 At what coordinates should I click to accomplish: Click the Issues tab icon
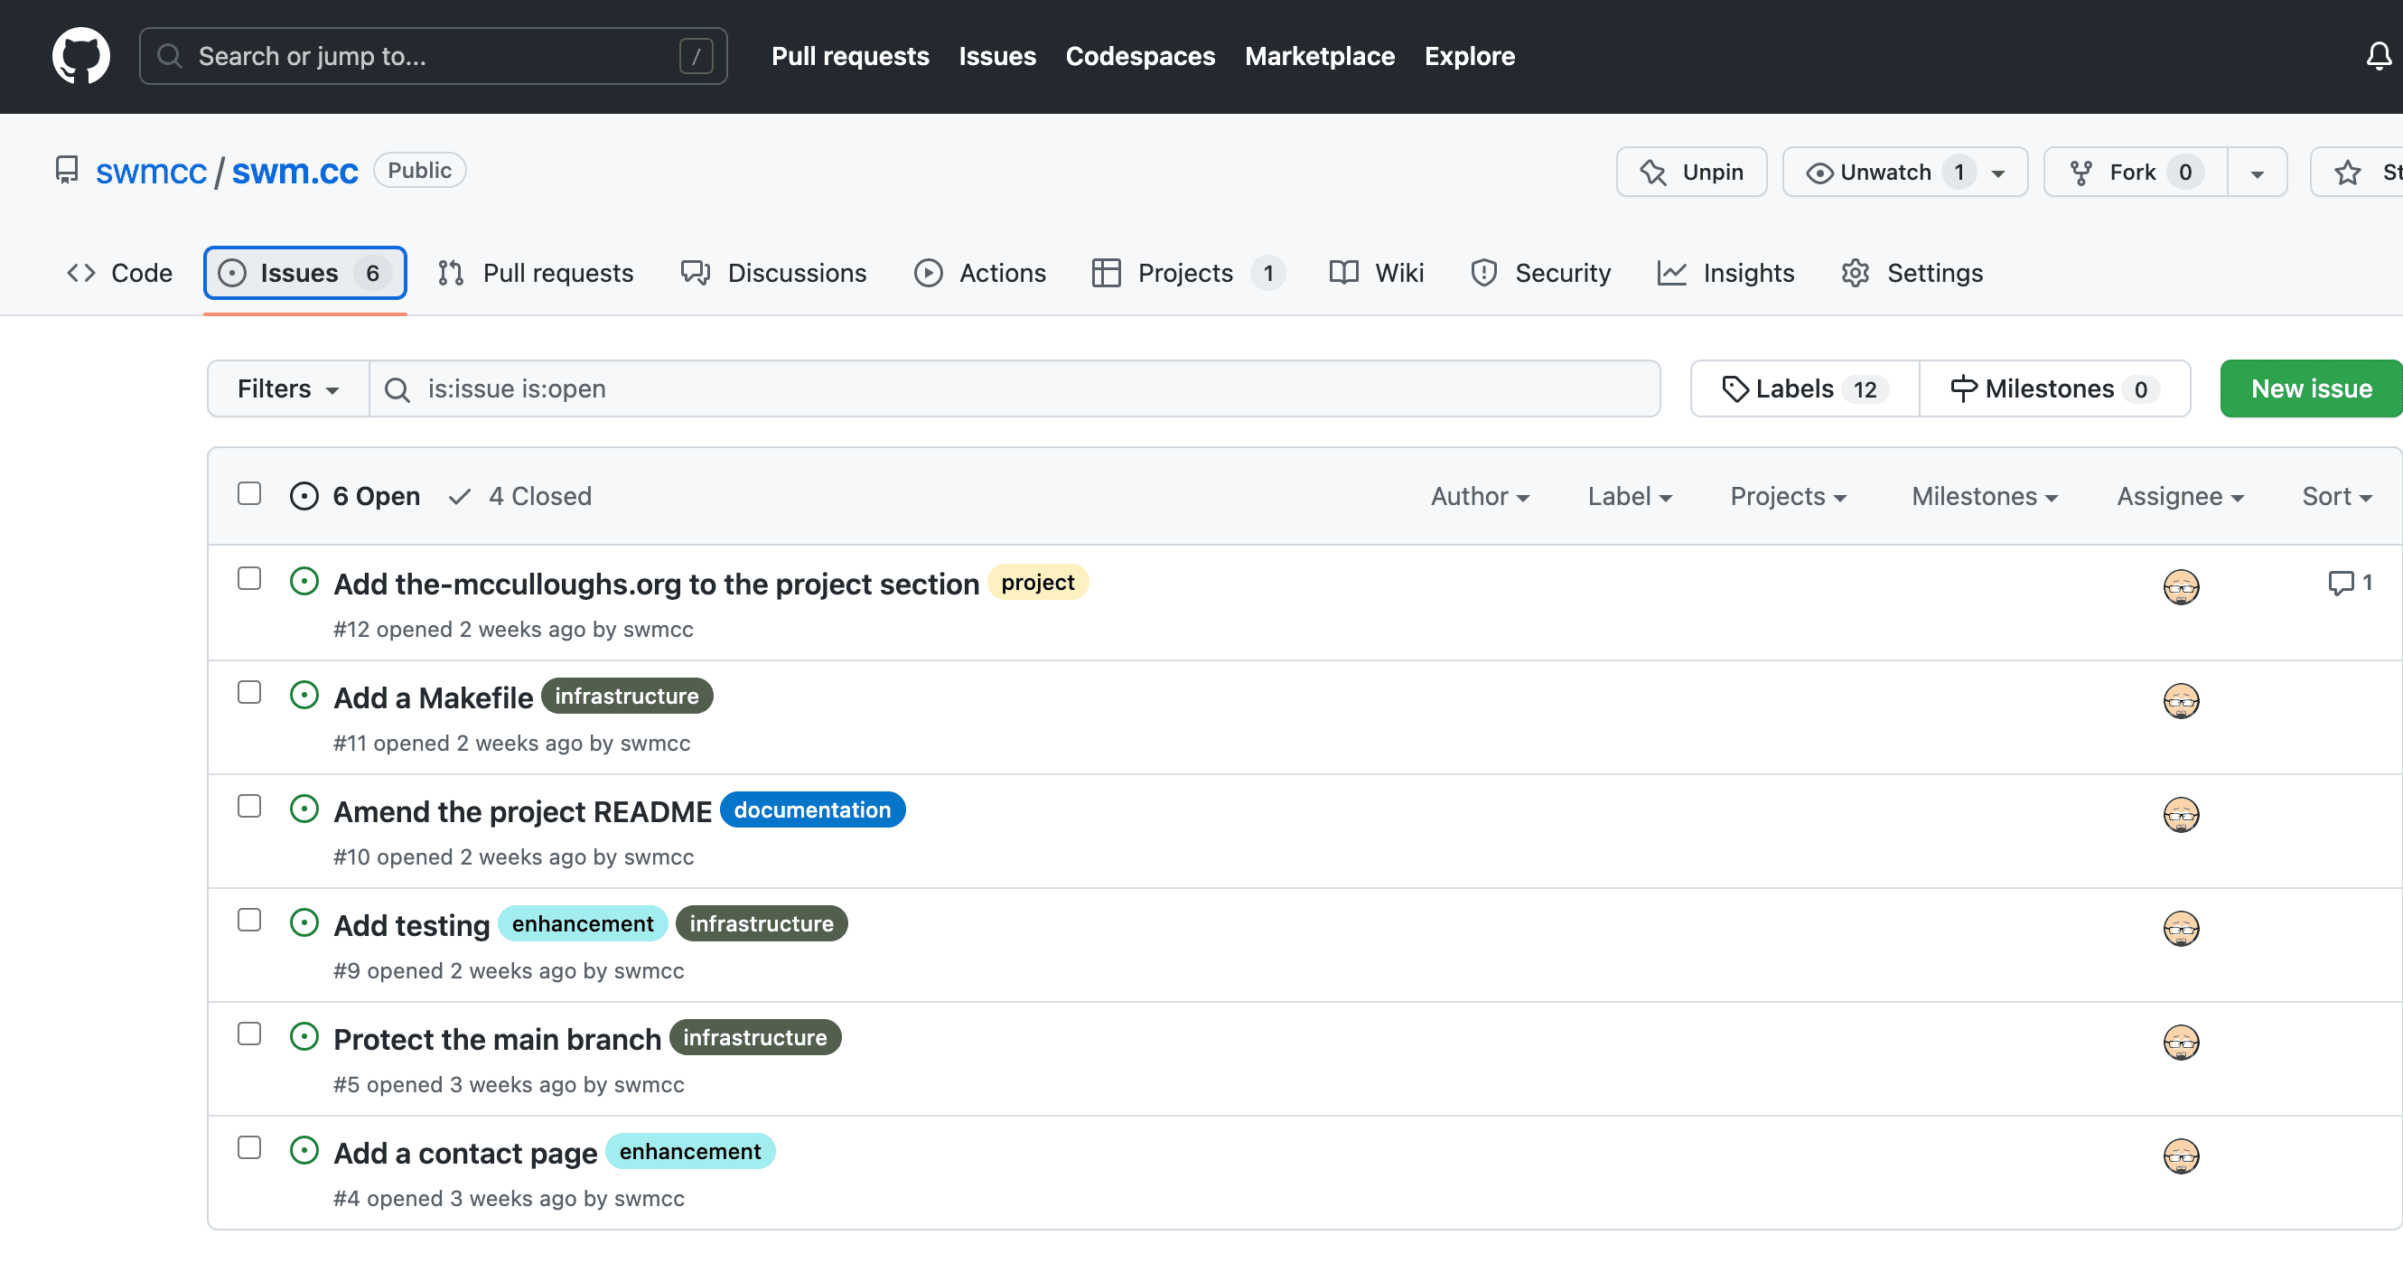(x=234, y=272)
